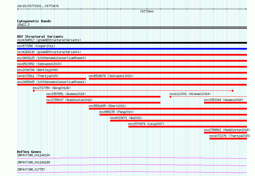Screen dimensions: 255x176
Task: Select nsv3353349 (Audano2019) label
Action: click(x=223, y=100)
